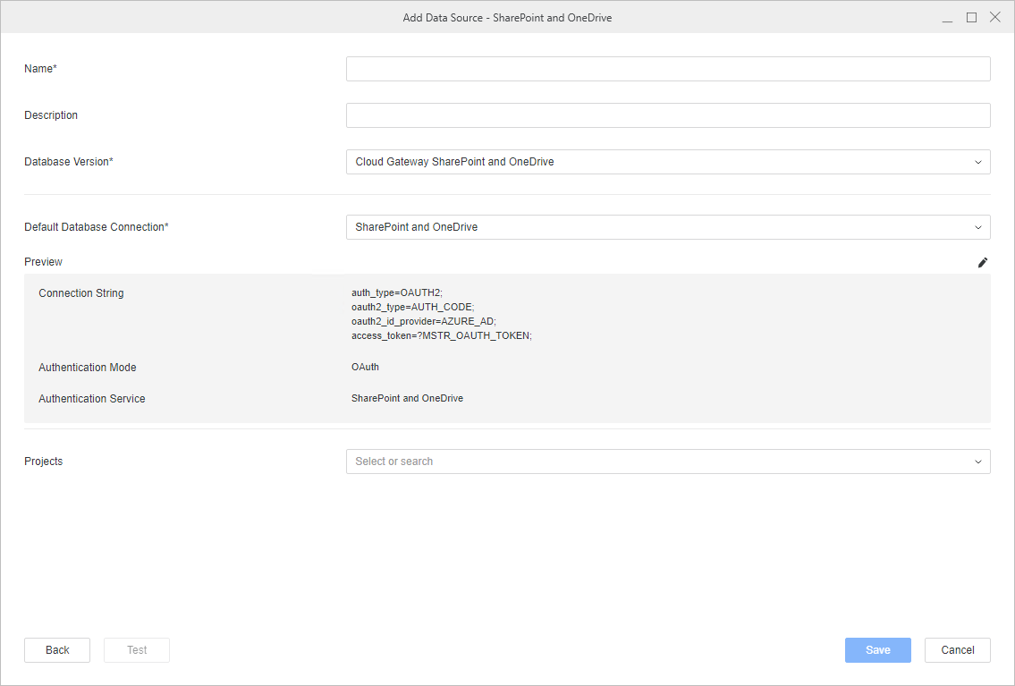Viewport: 1015px width, 686px height.
Task: Cancel adding the data source
Action: (x=957, y=650)
